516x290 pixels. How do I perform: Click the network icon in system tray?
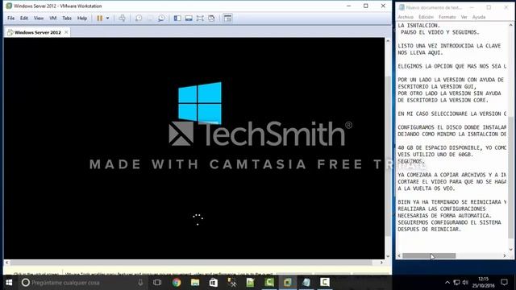[456, 283]
